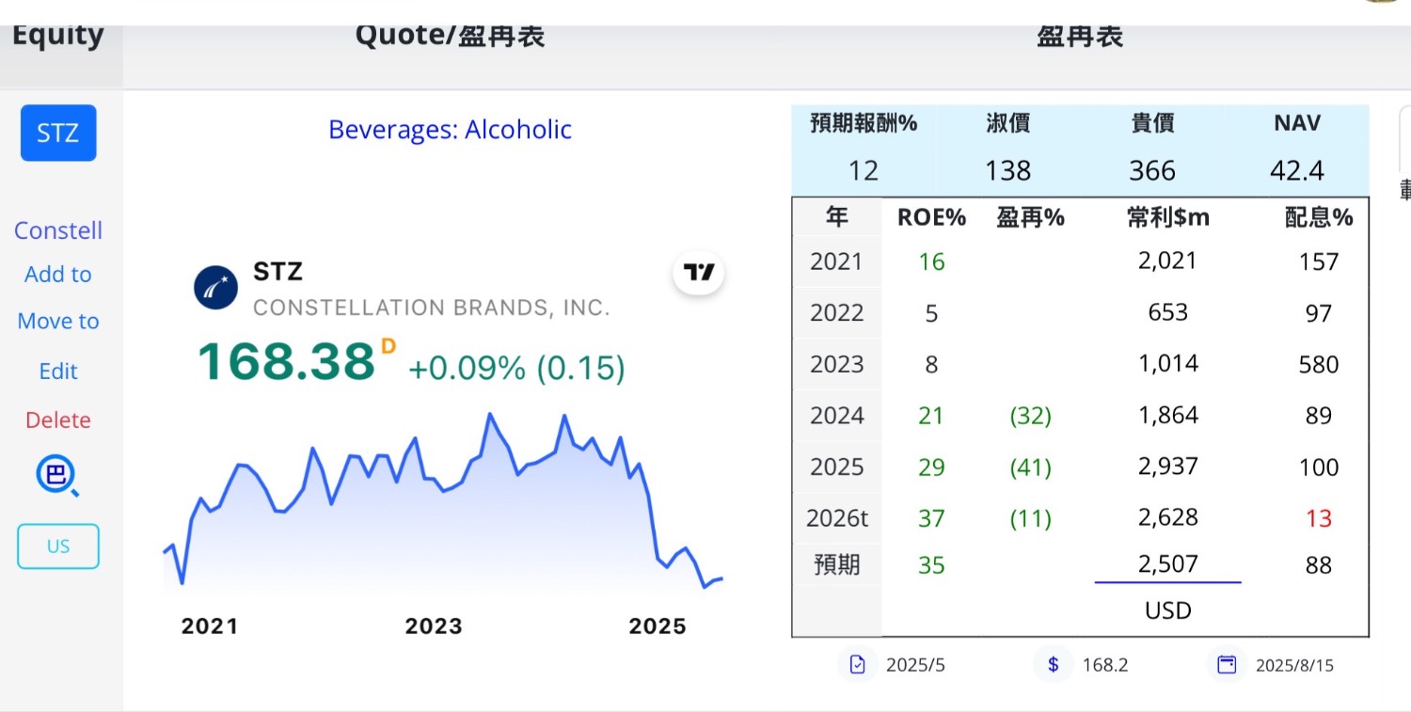Click the 2025/5 report date text
The height and width of the screenshot is (712, 1411).
915,666
